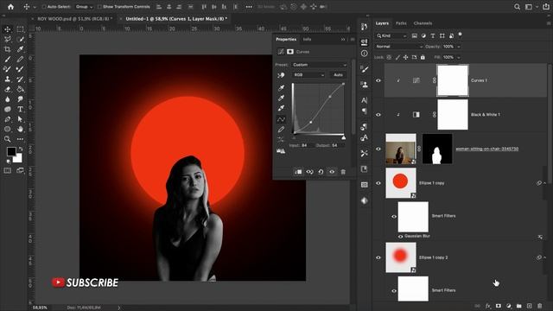Select the Lasso tool

point(8,39)
